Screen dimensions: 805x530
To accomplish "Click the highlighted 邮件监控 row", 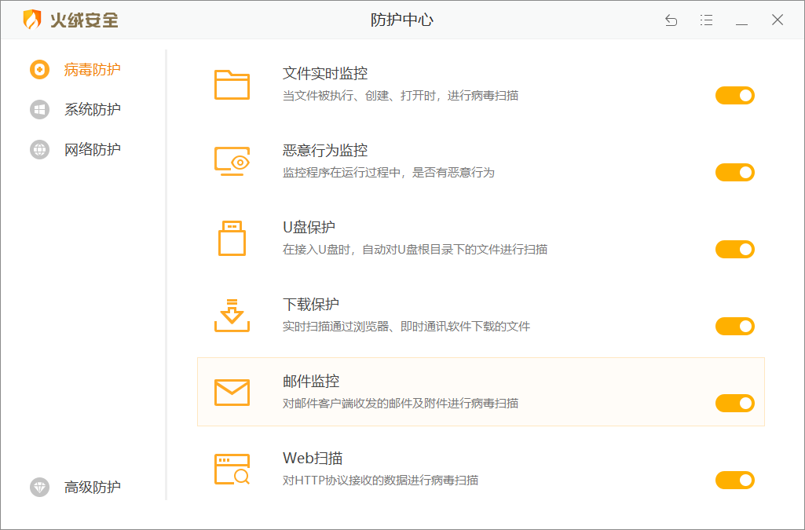I will pos(479,393).
